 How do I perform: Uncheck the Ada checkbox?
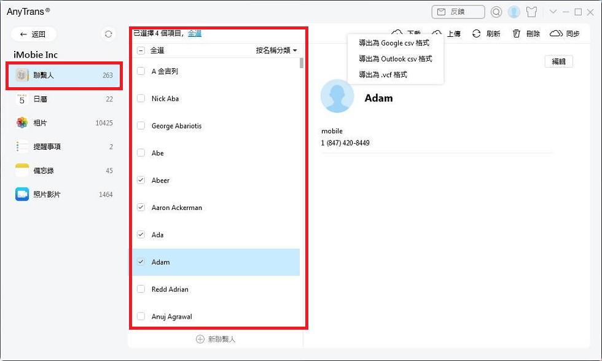pyautogui.click(x=141, y=235)
